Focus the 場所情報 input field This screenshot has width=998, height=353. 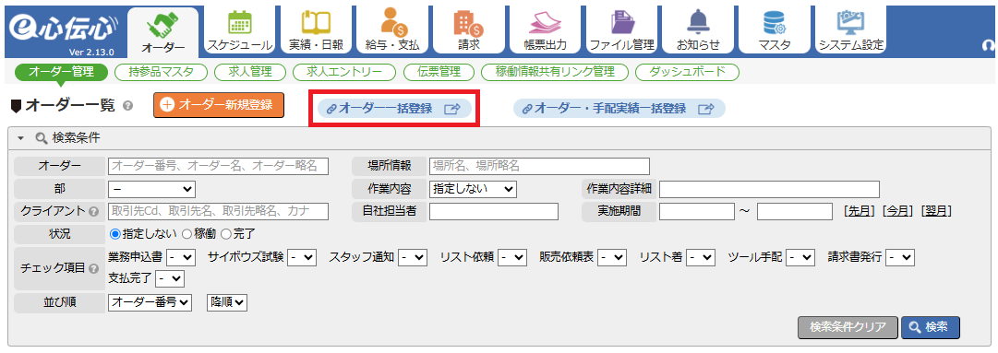540,166
